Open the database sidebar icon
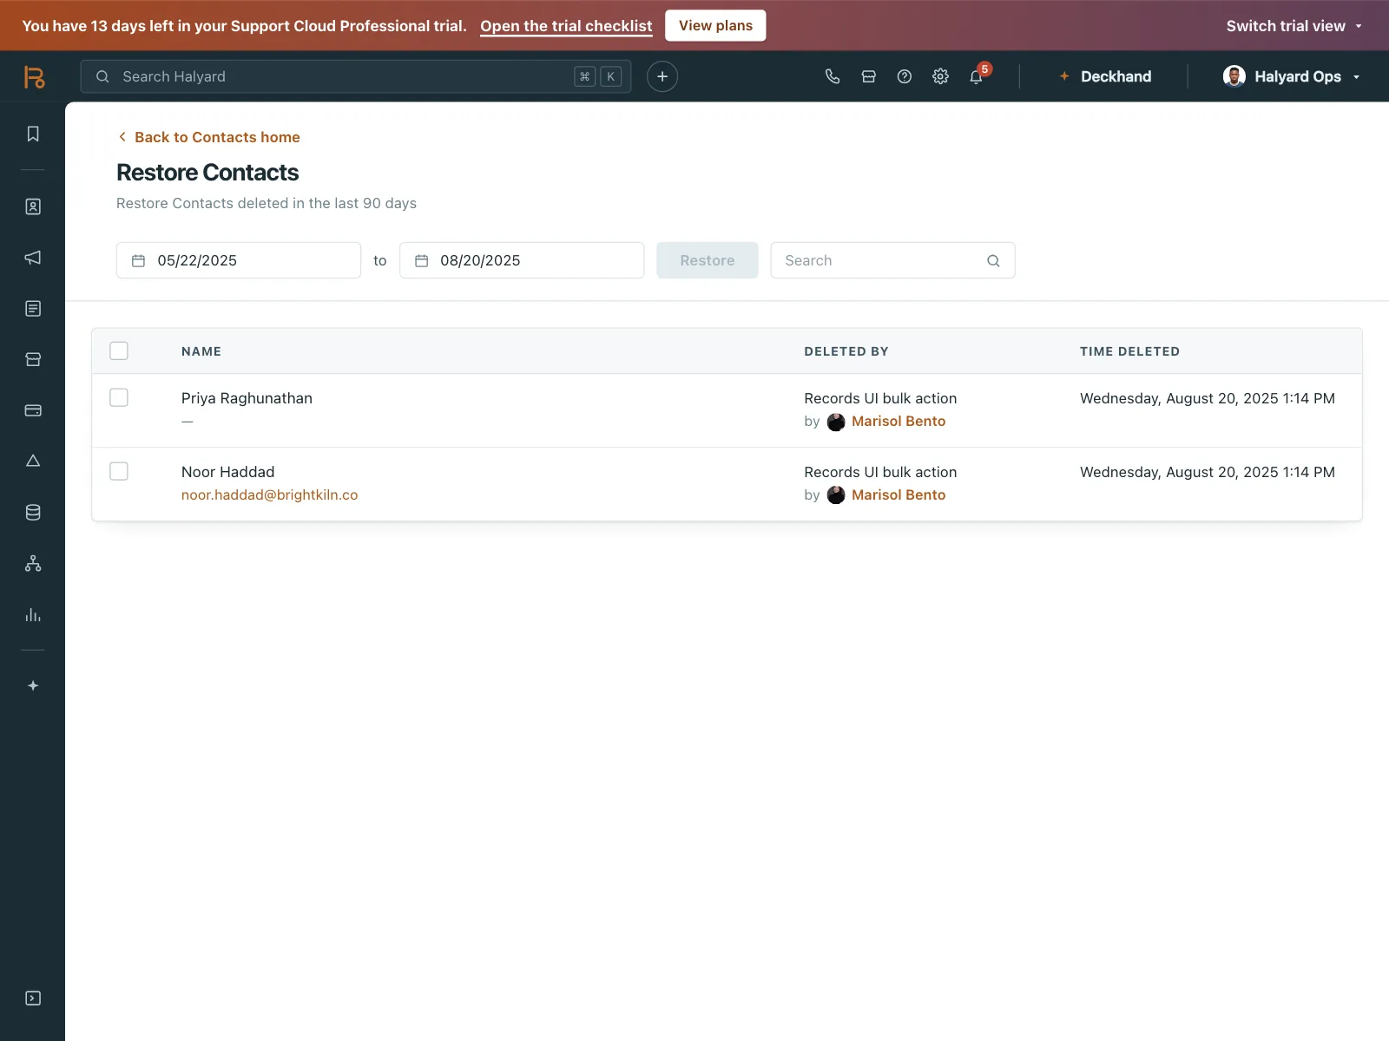 click(x=33, y=513)
